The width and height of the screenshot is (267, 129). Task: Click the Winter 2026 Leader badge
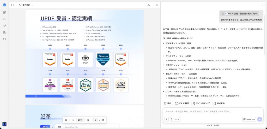coord(68,59)
